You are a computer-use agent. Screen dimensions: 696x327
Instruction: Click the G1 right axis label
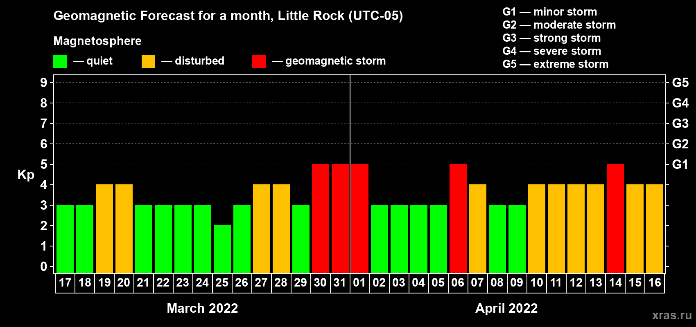(x=680, y=164)
